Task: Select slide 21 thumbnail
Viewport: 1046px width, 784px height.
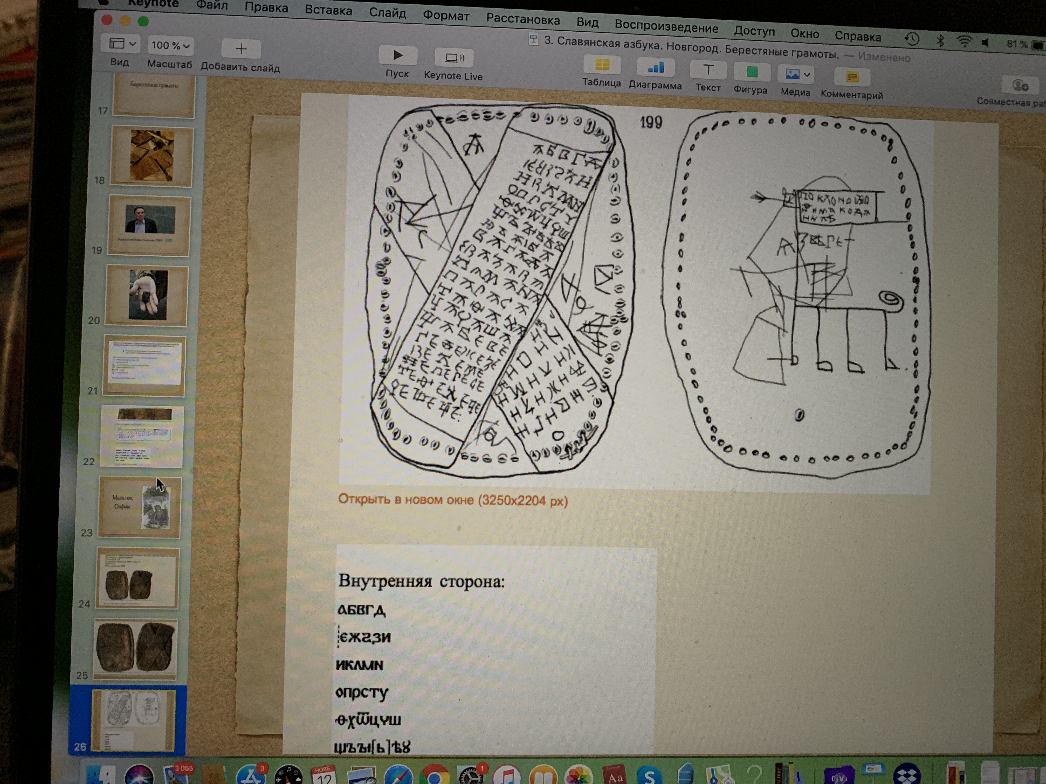Action: pyautogui.click(x=144, y=366)
